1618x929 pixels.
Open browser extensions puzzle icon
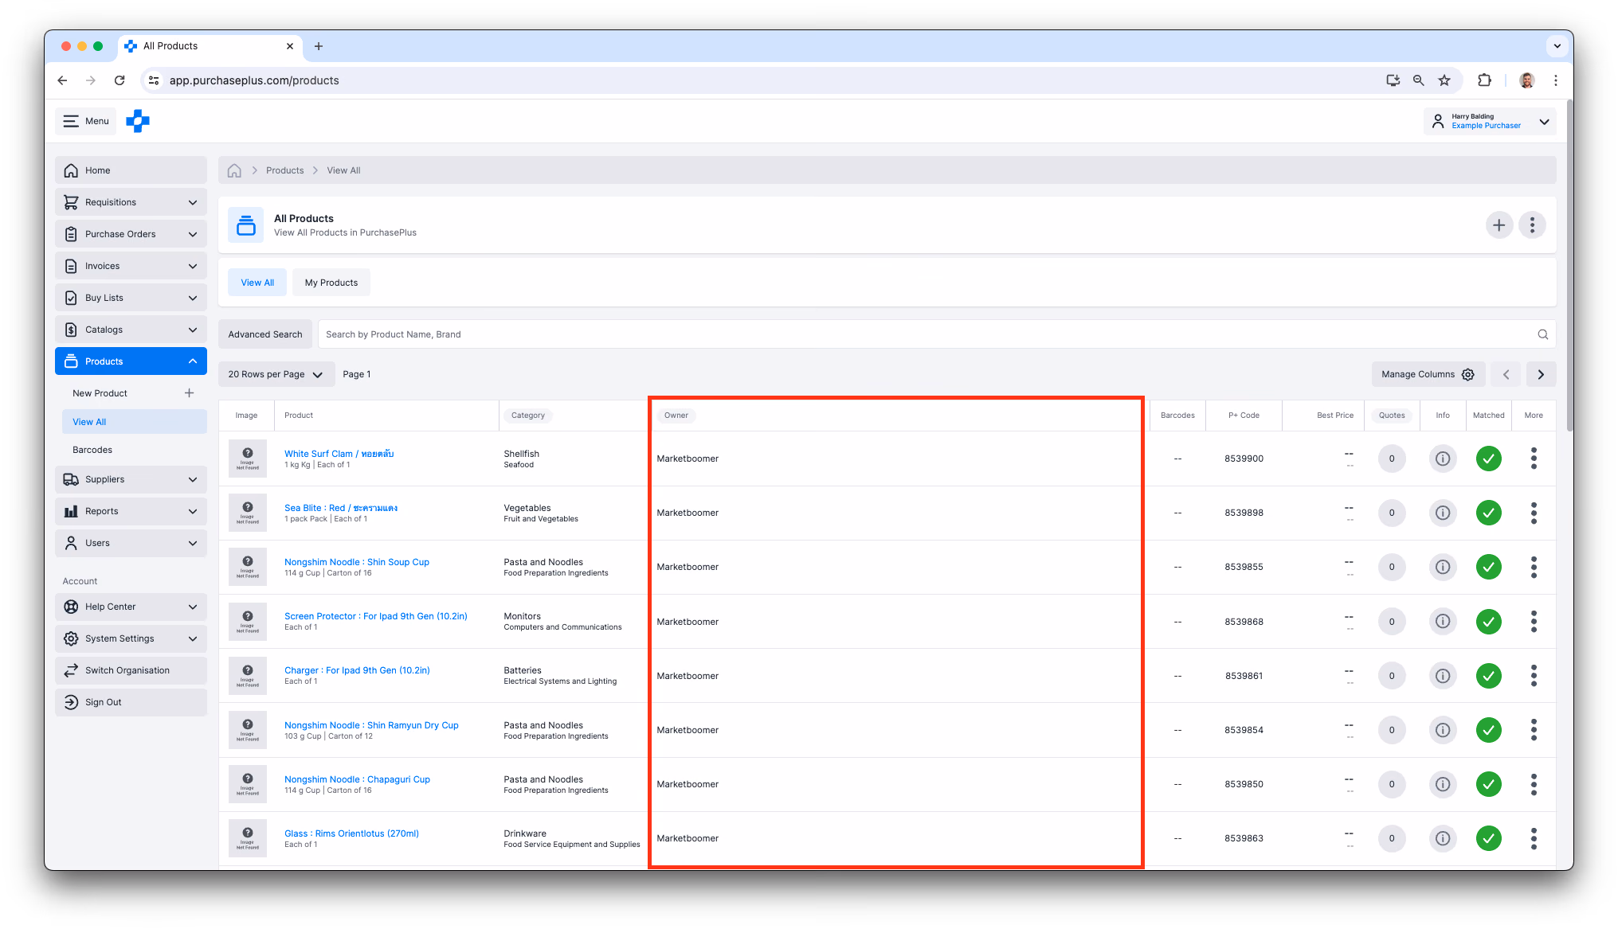click(x=1484, y=80)
